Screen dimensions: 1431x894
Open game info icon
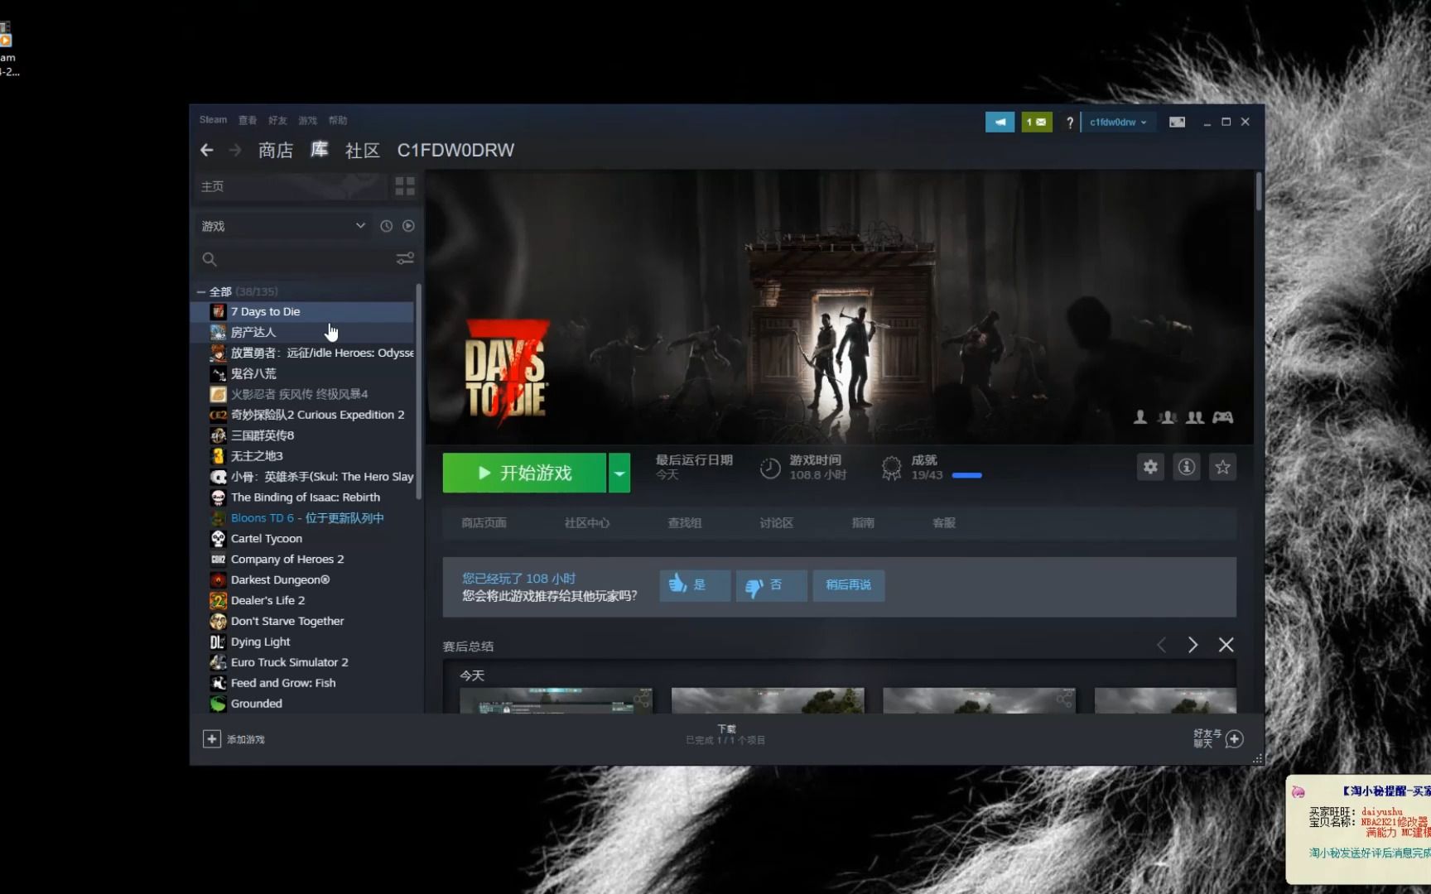[x=1187, y=467]
